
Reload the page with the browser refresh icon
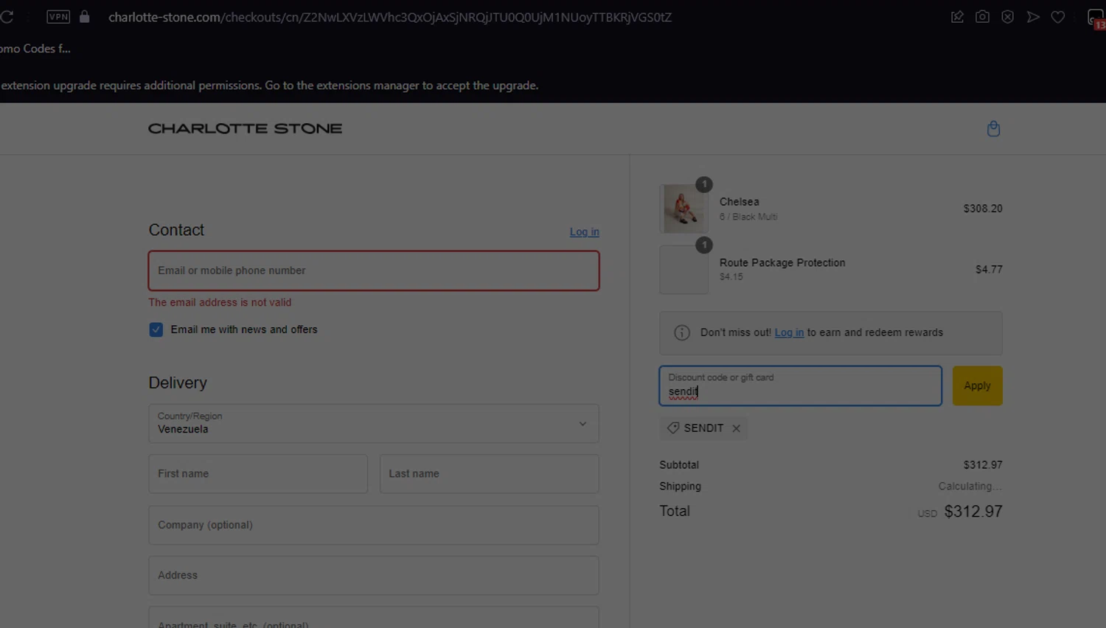(x=7, y=17)
